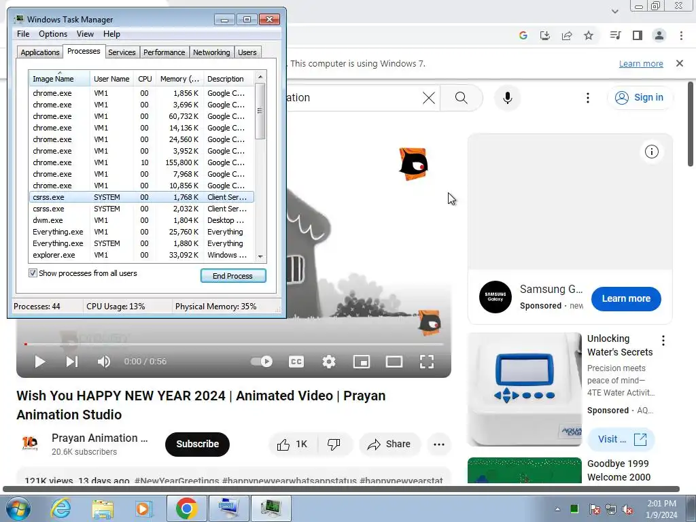Click Samsung ad Learn more button
696x522 pixels.
626,299
